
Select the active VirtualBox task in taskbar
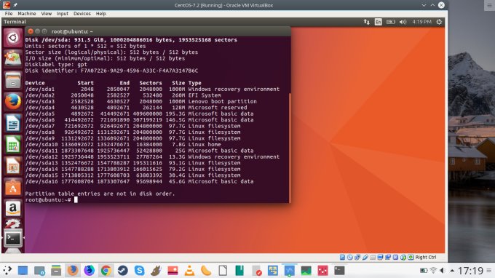pyautogui.click(x=290, y=270)
